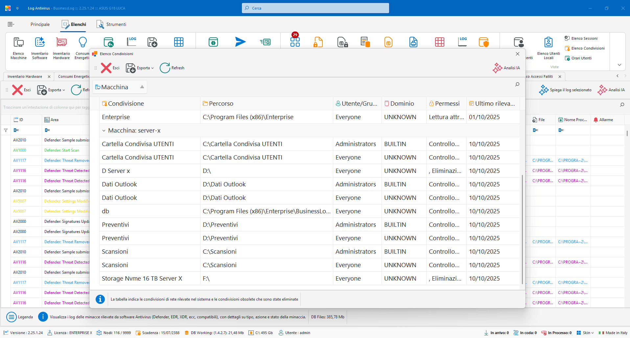Click Refresh in the Elenco Condivisioni dialog
Viewport: 630px width, 338px height.
[x=172, y=68]
